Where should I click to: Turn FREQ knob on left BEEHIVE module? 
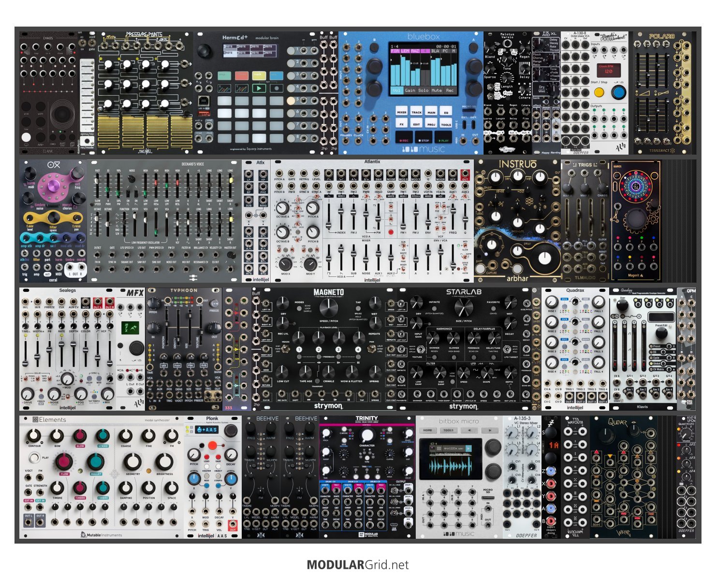250,429
